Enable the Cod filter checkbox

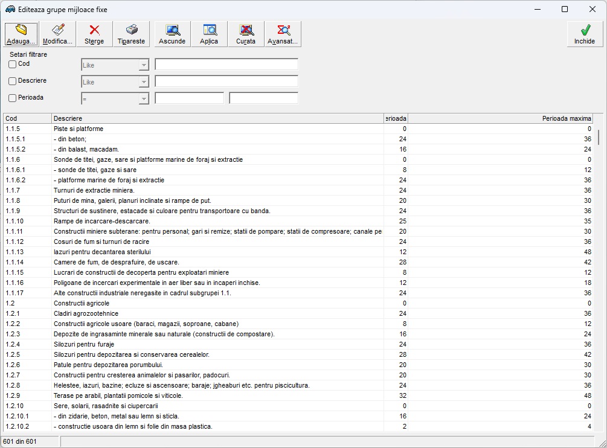pyautogui.click(x=13, y=65)
